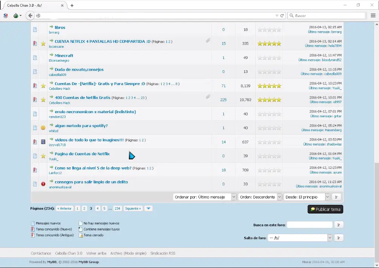Viewport: 379px width, 268px height.
Task: Open the Orden: Descendente dropdown
Action: click(260, 197)
